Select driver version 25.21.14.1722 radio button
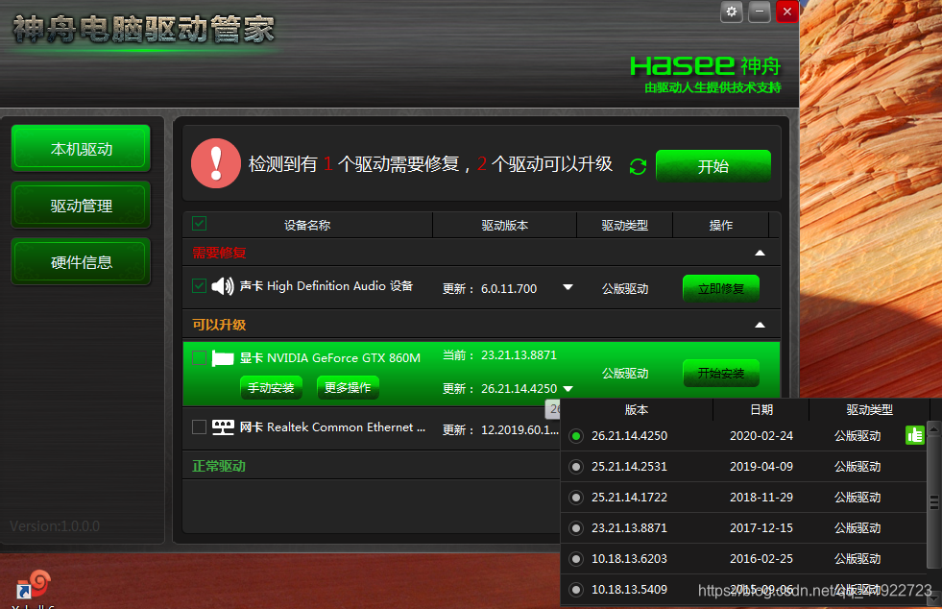Screen dimensions: 942x609 click(576, 498)
